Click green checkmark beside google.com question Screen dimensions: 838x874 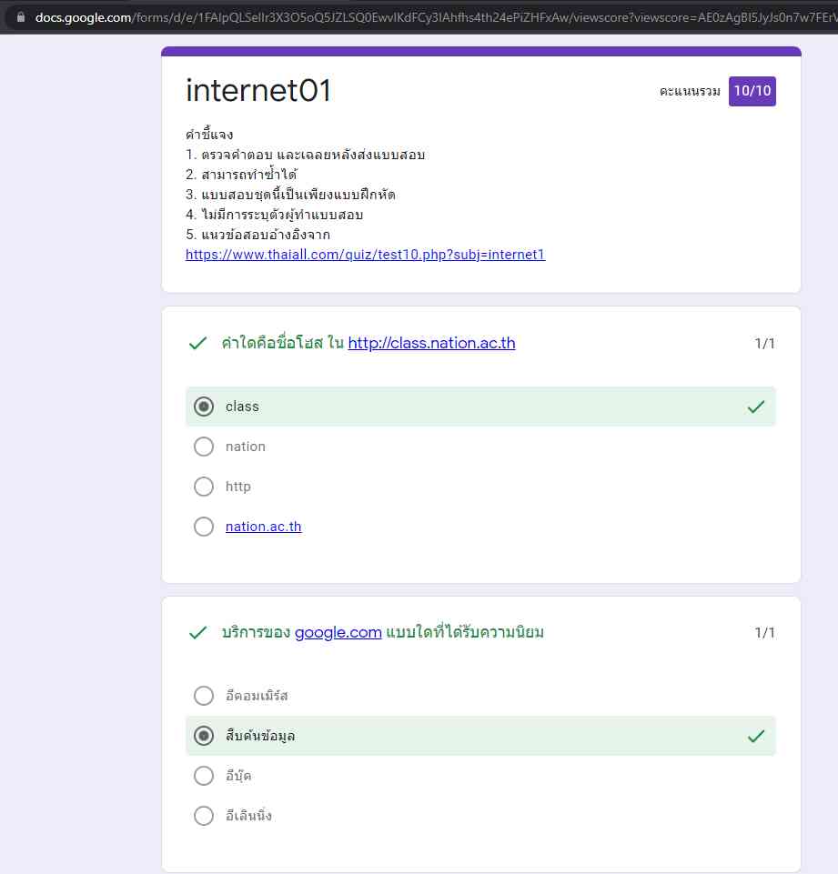click(x=197, y=633)
